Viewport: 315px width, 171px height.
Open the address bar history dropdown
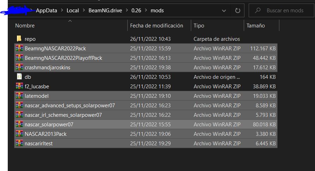tap(224, 11)
